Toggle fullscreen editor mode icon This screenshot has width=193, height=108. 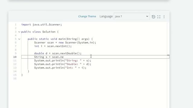pos(159,17)
